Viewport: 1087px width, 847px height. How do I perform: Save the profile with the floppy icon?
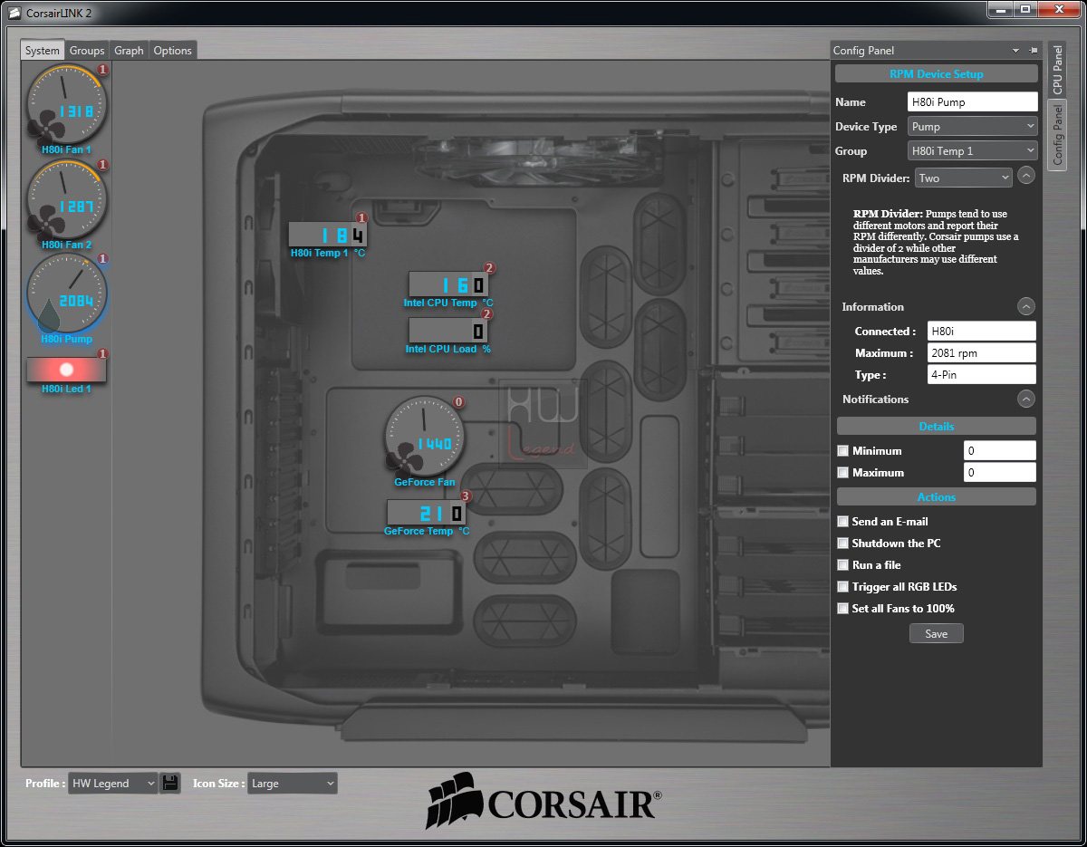[x=170, y=784]
